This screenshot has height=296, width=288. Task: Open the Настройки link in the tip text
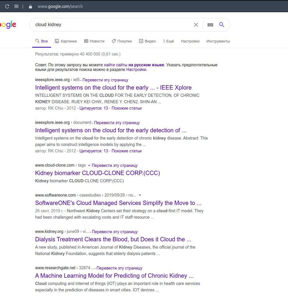coord(136,70)
